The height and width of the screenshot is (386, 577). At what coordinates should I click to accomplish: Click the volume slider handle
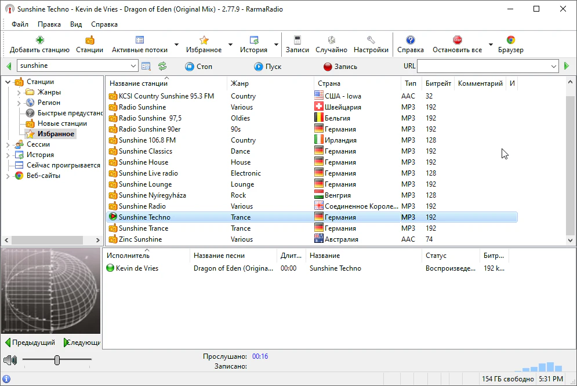pos(57,360)
